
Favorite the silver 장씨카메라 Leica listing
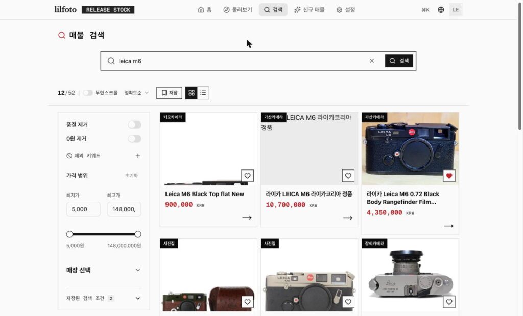[x=449, y=302]
